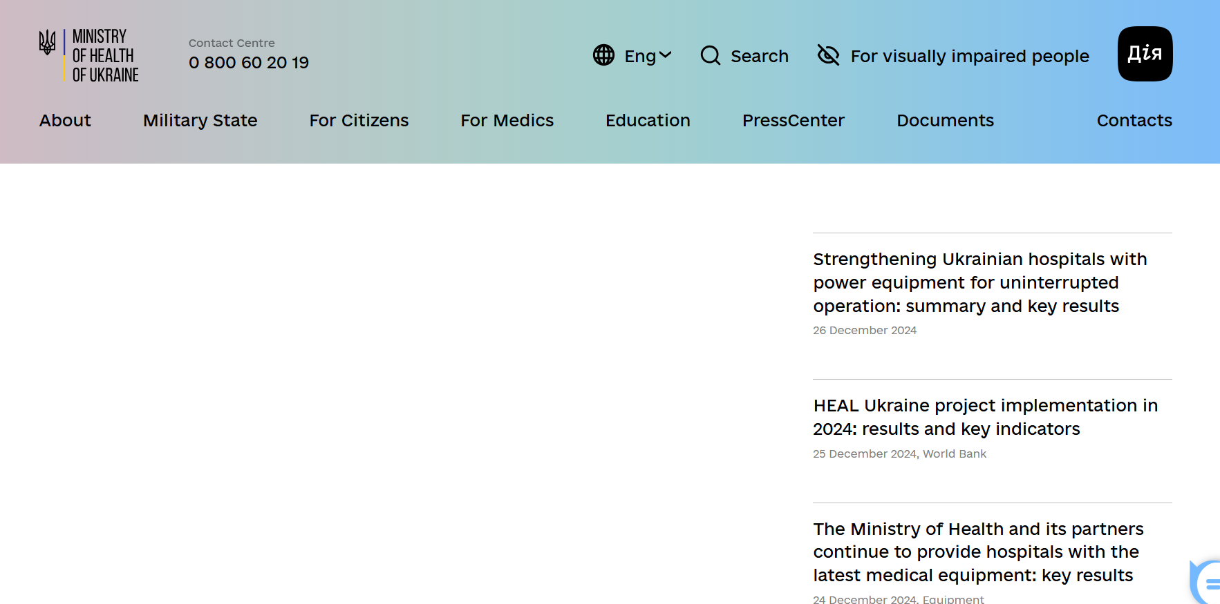Open the HEAL Ukraine project results article
The image size is (1220, 604).
tap(985, 417)
